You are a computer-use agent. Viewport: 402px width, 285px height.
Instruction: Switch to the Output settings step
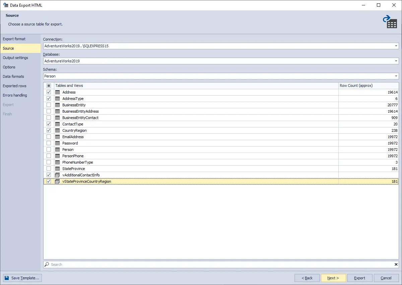(15, 58)
